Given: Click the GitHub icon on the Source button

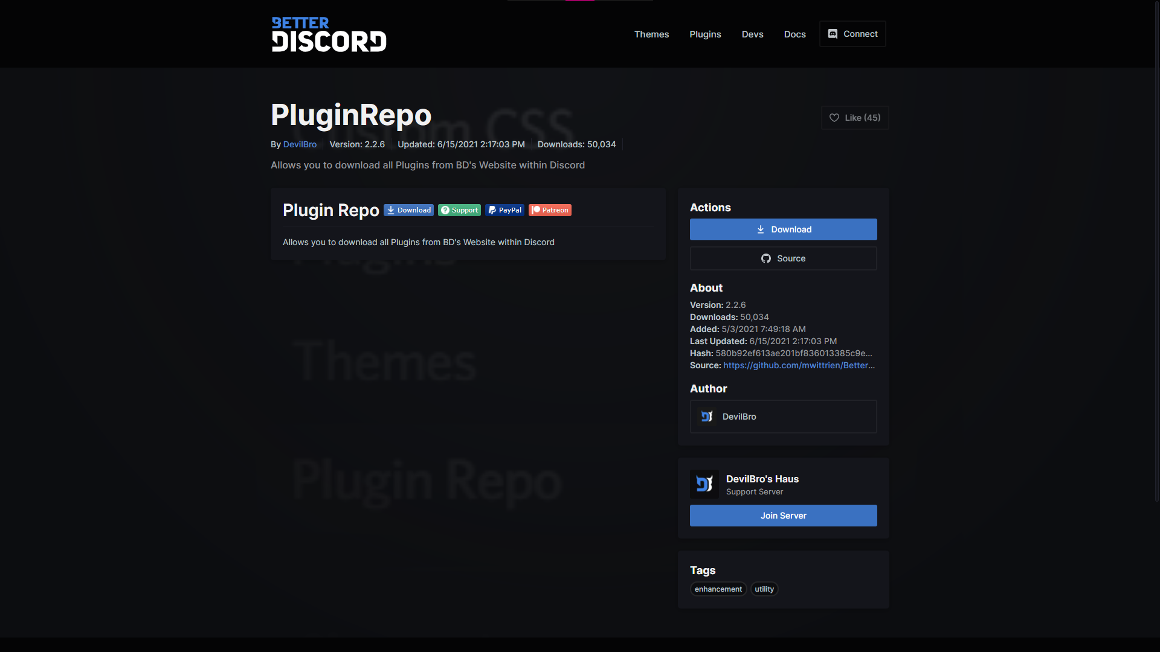Looking at the screenshot, I should 765,258.
